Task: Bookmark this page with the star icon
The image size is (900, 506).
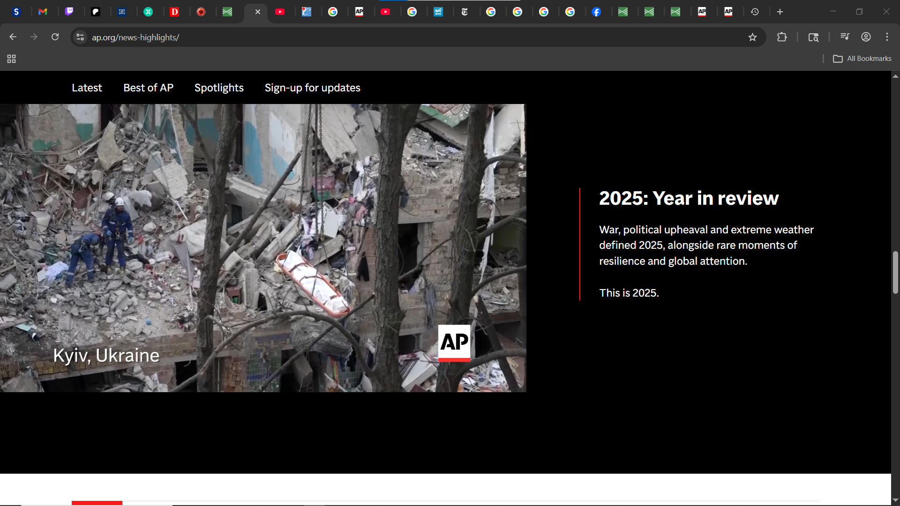Action: 752,37
